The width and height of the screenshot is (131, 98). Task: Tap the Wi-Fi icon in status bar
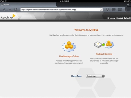click(6, 1)
